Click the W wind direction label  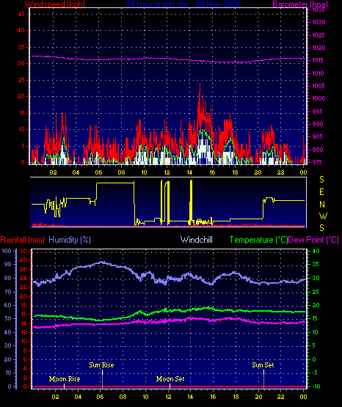click(323, 216)
